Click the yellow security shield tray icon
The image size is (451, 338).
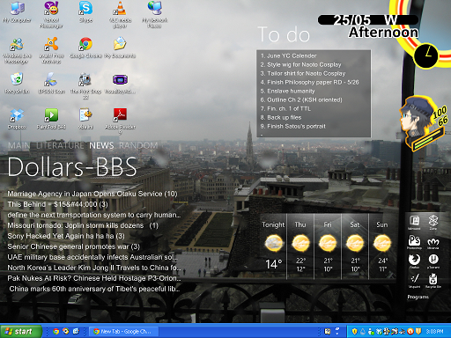(354, 332)
